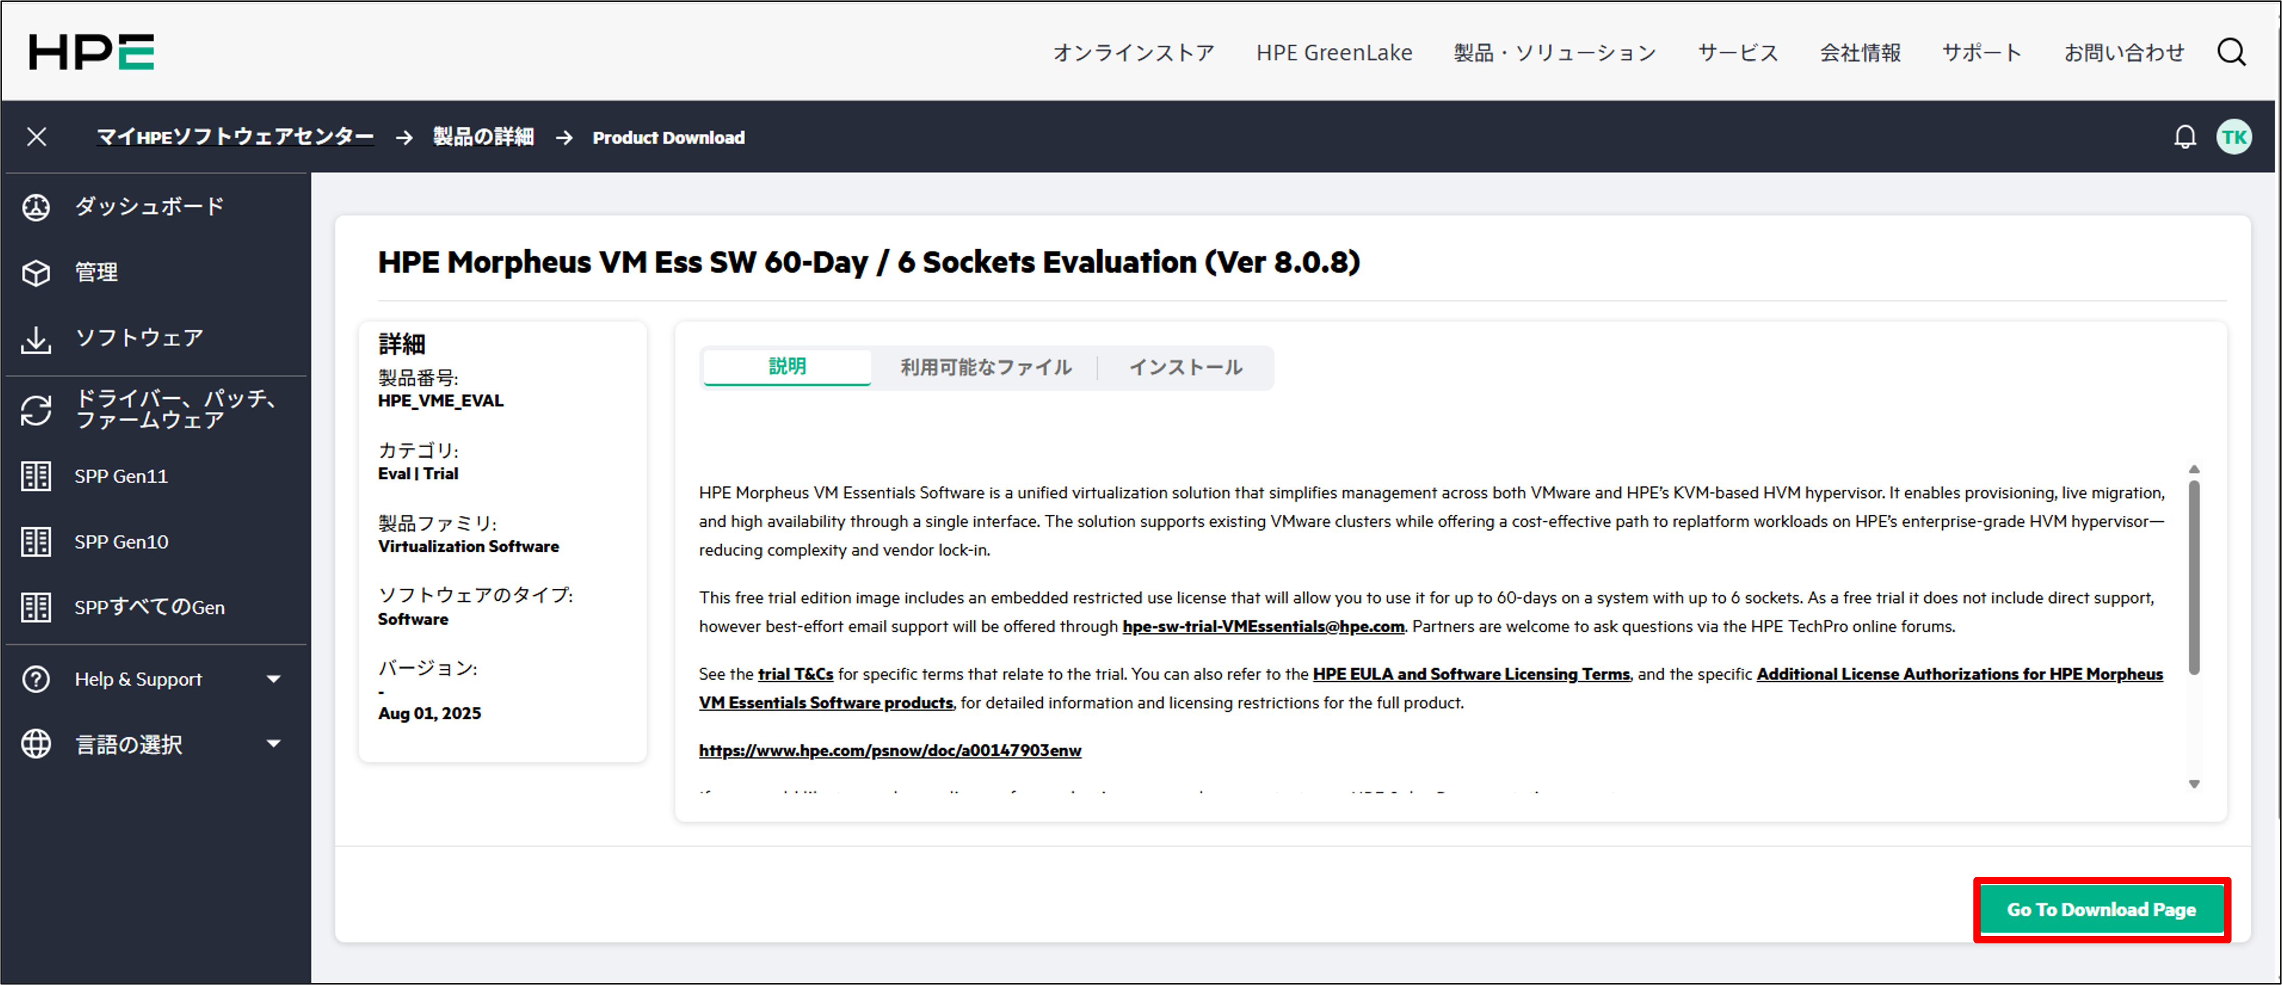
Task: Click the description scrollbar down arrow
Action: [2194, 784]
